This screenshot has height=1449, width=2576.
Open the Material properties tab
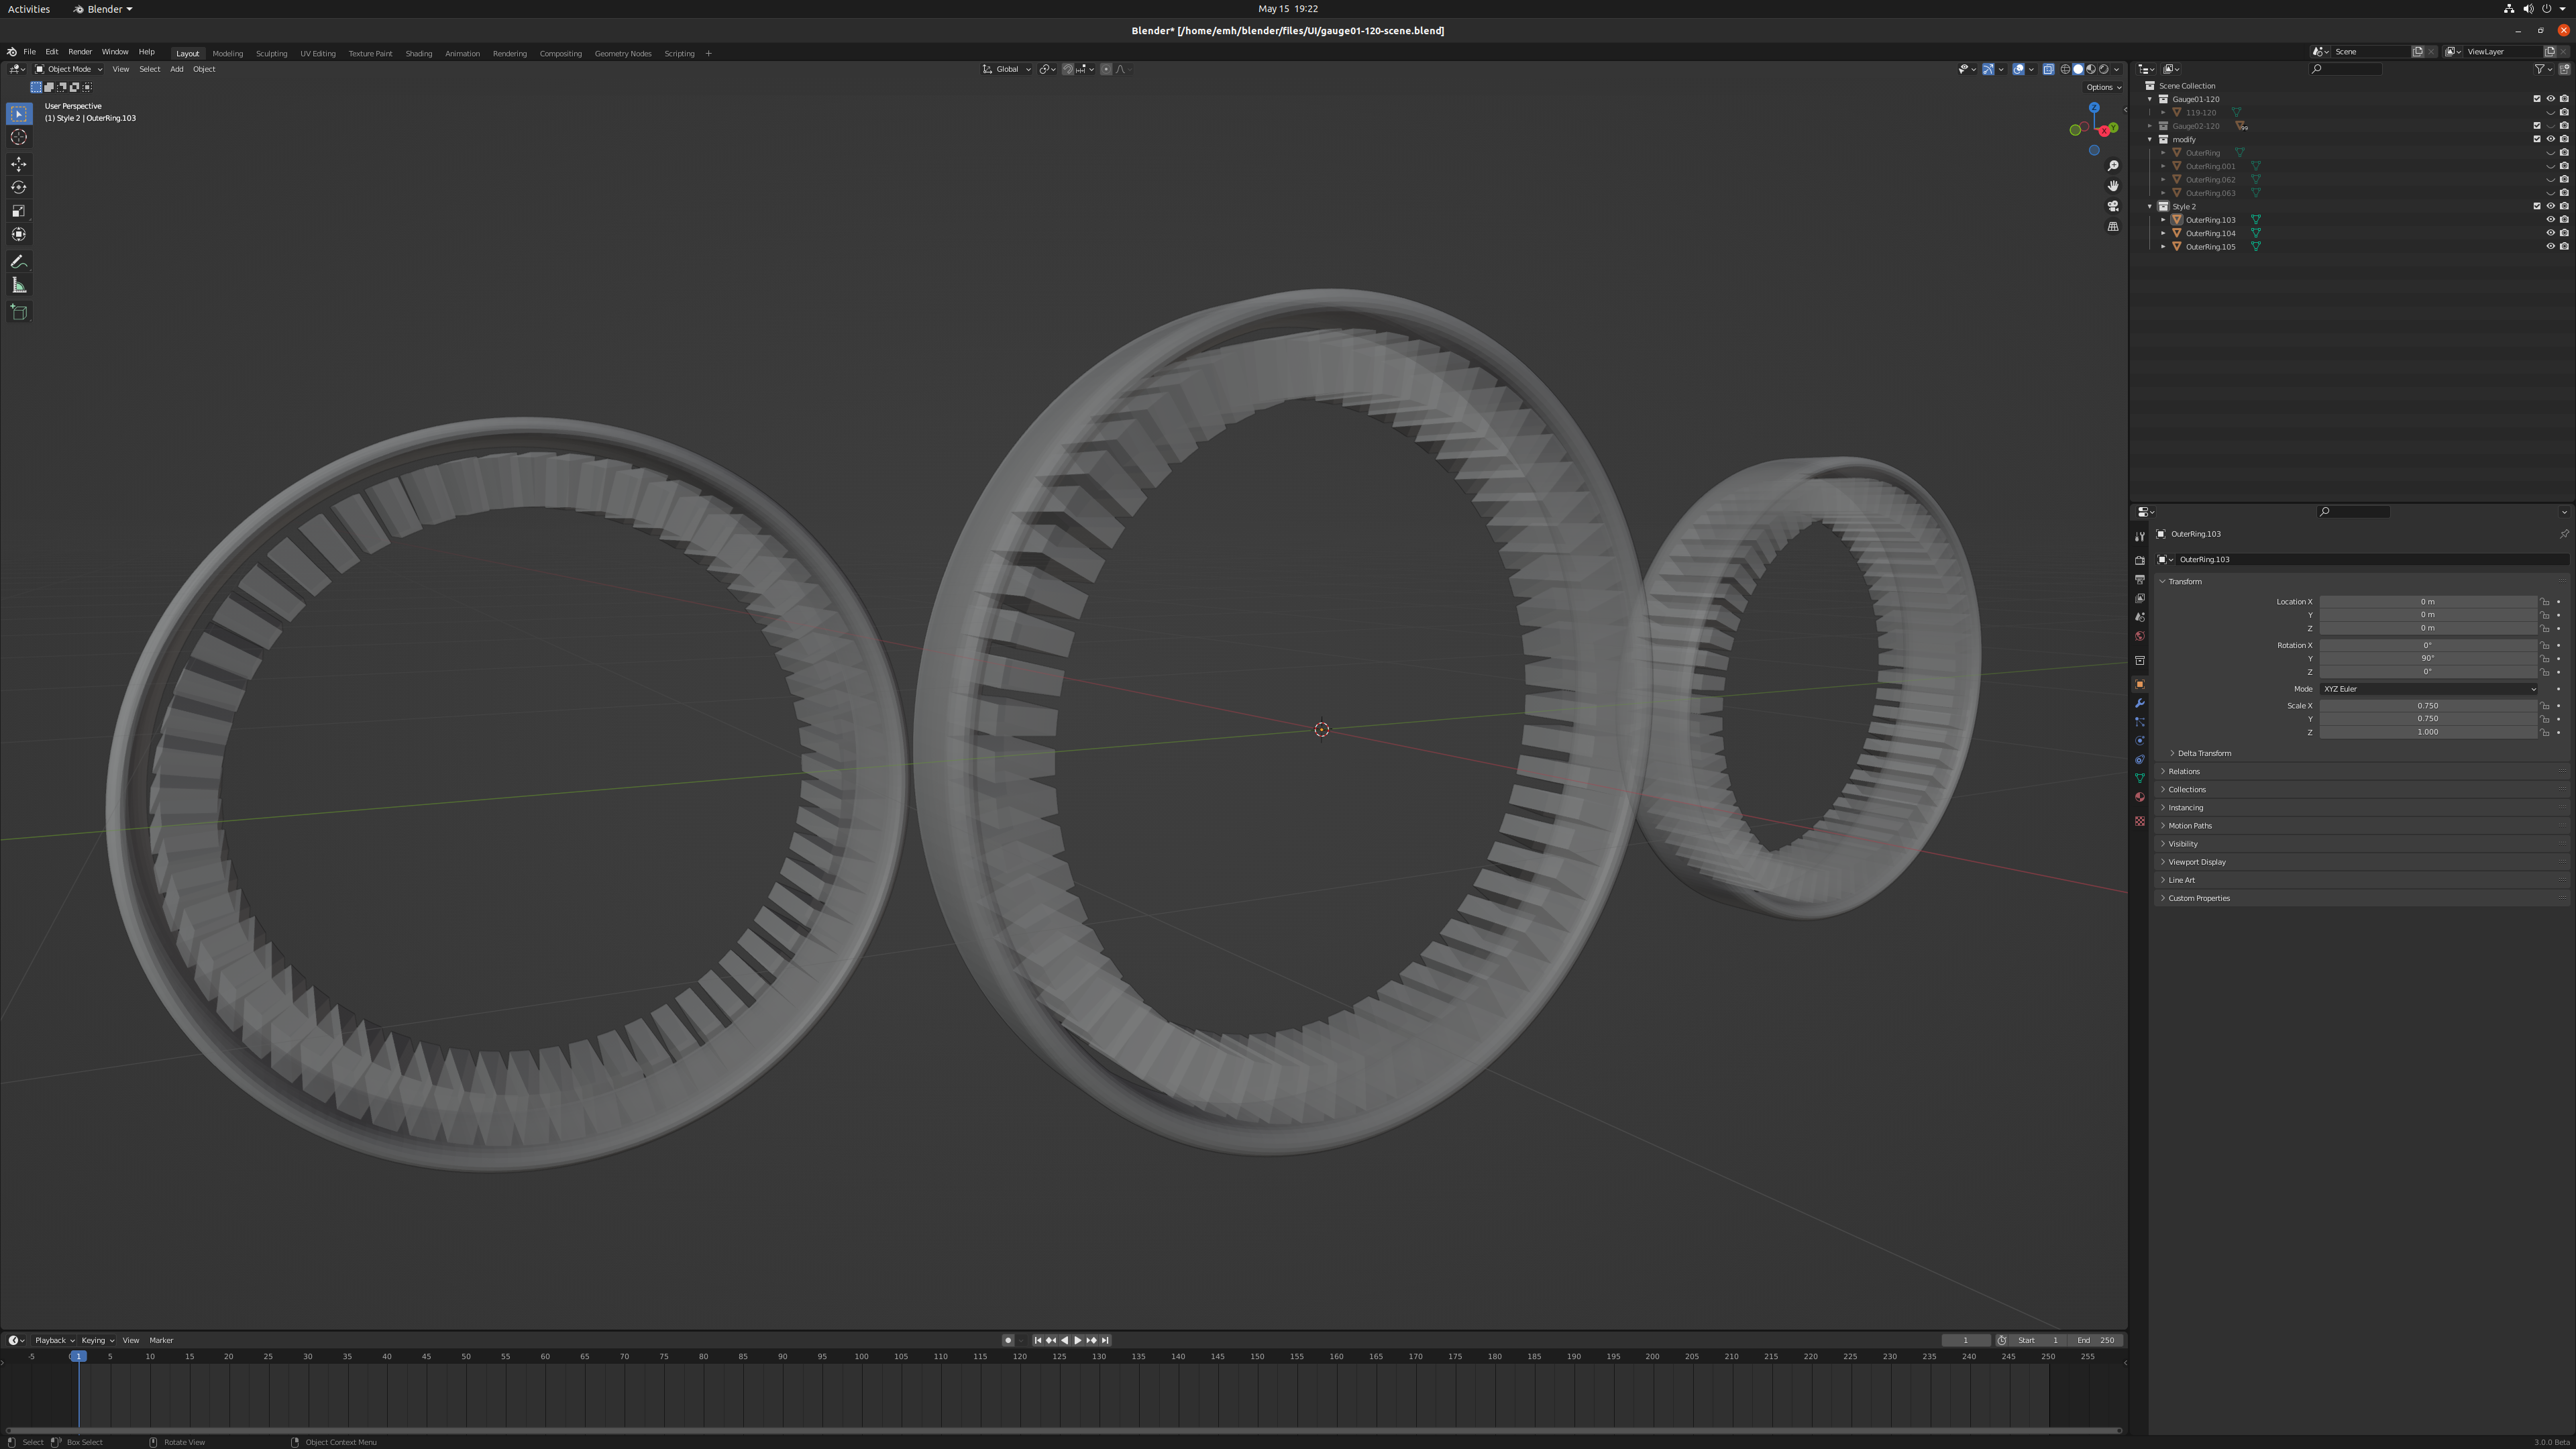pyautogui.click(x=2140, y=797)
